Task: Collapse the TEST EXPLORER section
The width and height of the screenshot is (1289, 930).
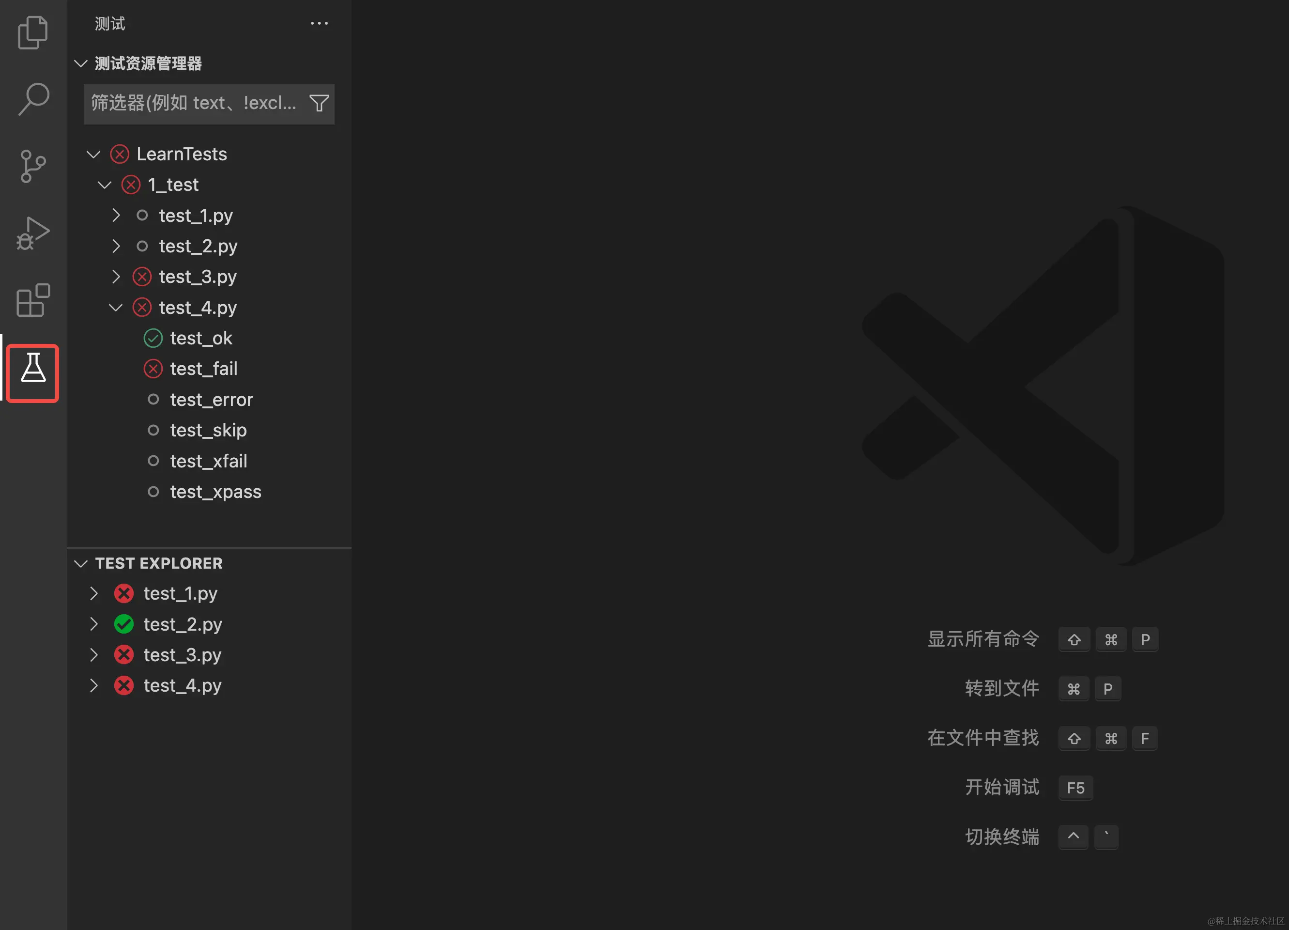Action: point(81,563)
